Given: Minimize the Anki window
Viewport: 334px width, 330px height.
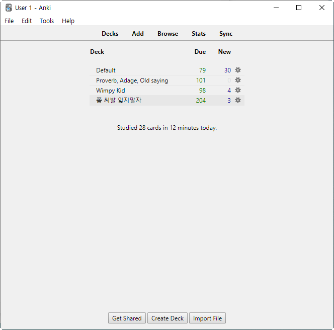Looking at the screenshot, I should tap(276, 8).
